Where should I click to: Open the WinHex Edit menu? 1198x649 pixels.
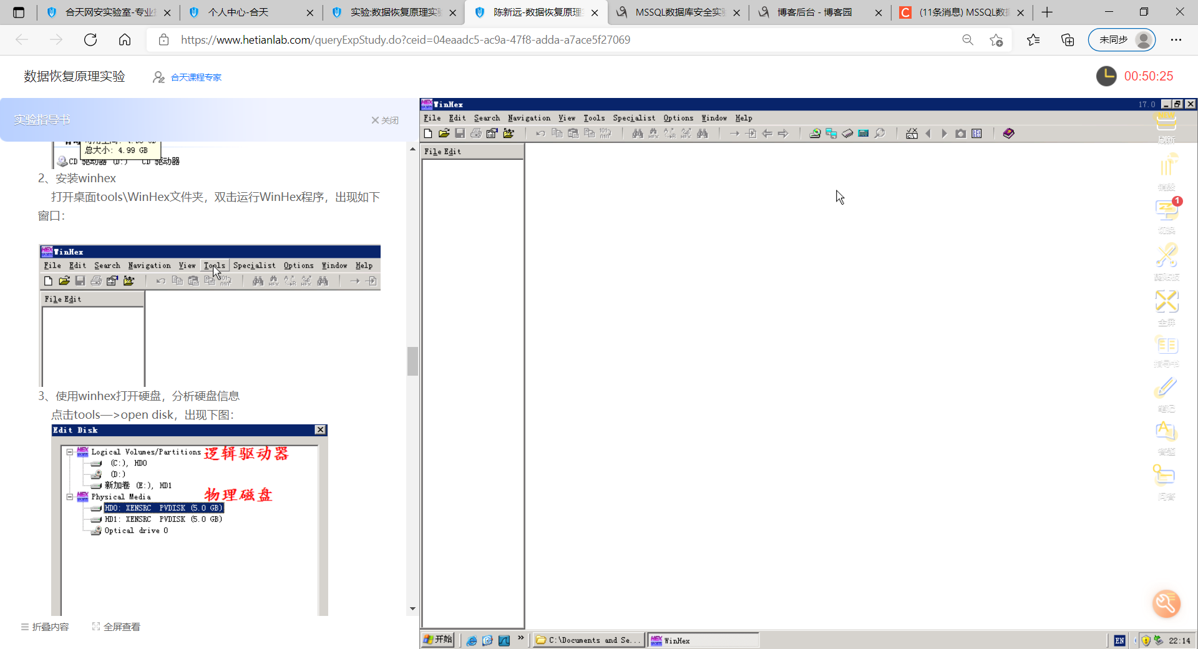[457, 118]
